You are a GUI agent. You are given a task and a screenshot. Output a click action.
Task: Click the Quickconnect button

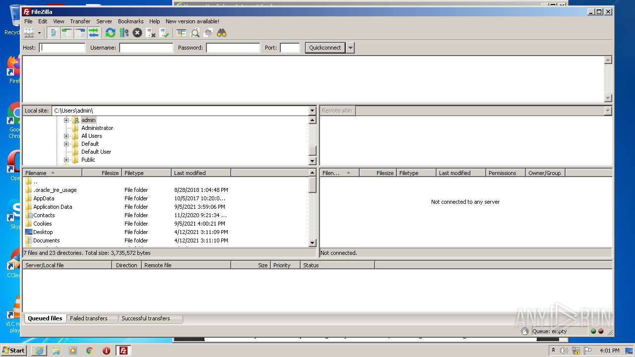(x=325, y=48)
